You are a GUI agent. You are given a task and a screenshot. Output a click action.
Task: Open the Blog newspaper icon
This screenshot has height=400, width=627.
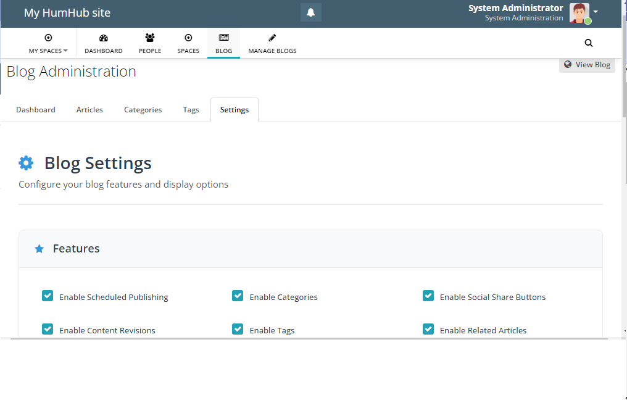tap(223, 38)
